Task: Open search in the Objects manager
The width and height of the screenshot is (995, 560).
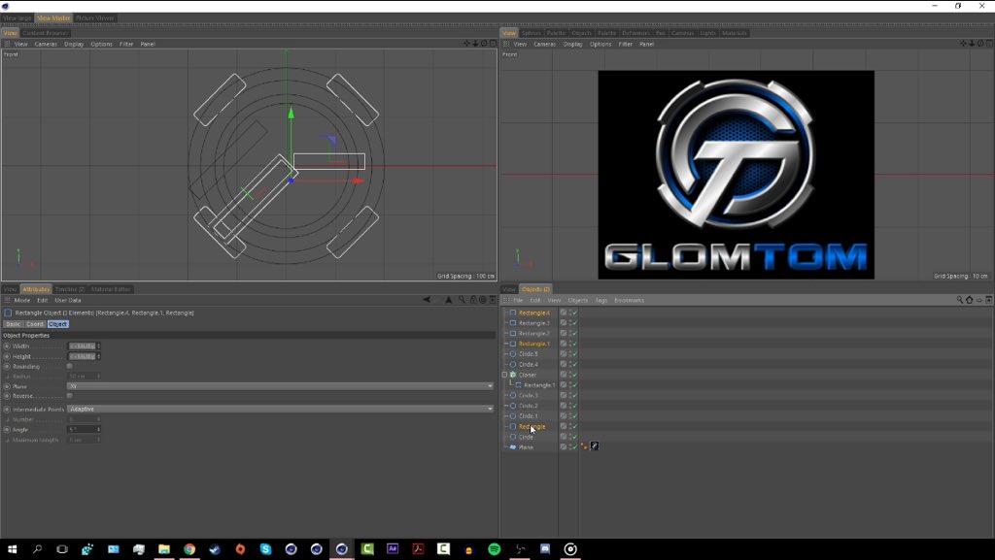Action: point(959,300)
